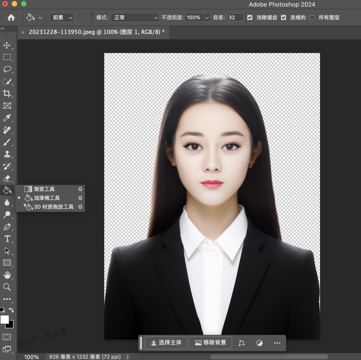Select the Eyedropper tool
Viewport: 361px width, 360px height.
pyautogui.click(x=7, y=118)
